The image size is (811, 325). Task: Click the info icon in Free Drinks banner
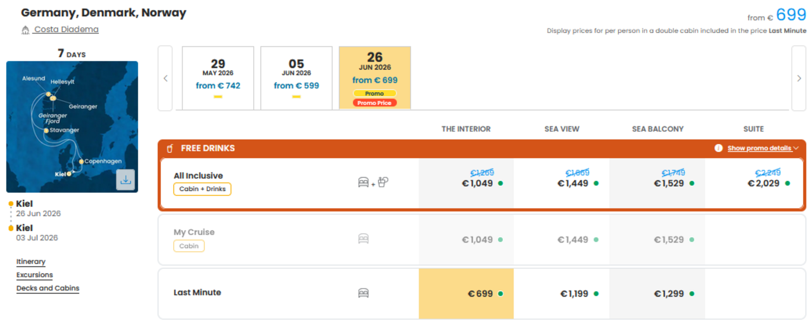[x=718, y=148]
